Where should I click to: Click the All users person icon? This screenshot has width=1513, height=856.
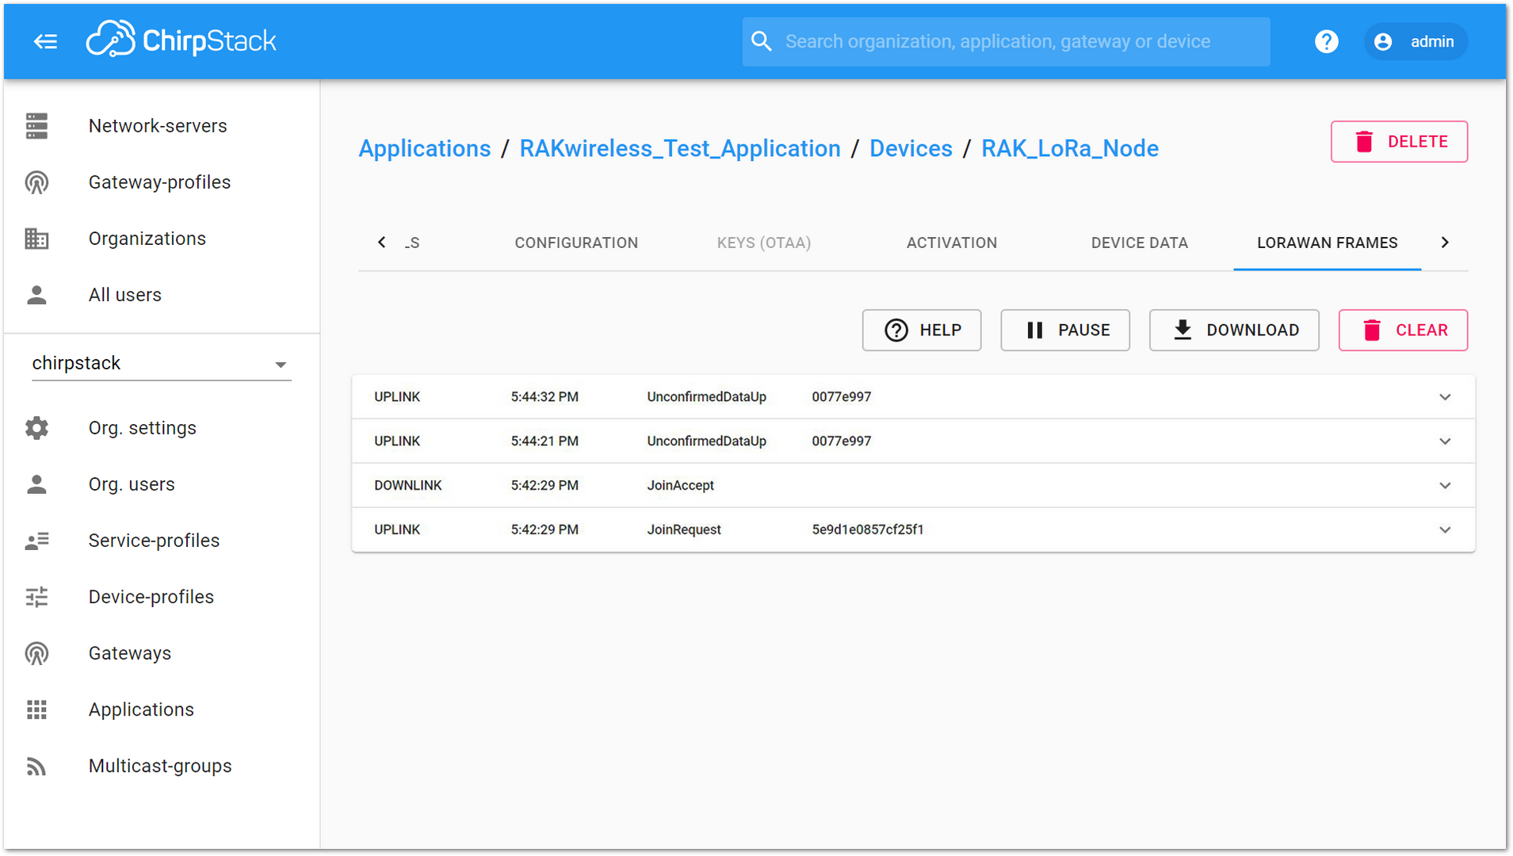coord(36,295)
